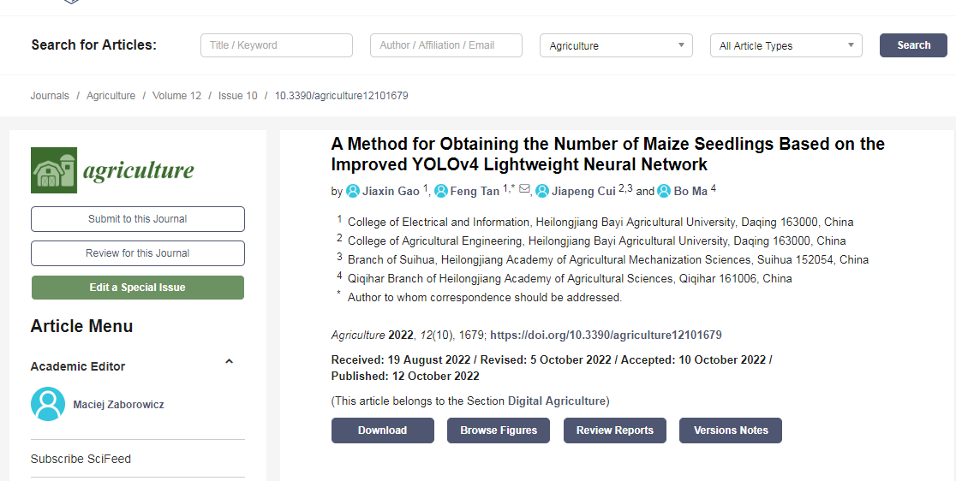Click Maciej Zaborowicz's editor avatar icon
Image resolution: width=956 pixels, height=481 pixels.
coord(48,404)
